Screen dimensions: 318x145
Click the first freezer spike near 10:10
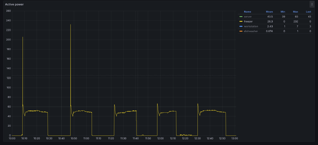point(23,37)
